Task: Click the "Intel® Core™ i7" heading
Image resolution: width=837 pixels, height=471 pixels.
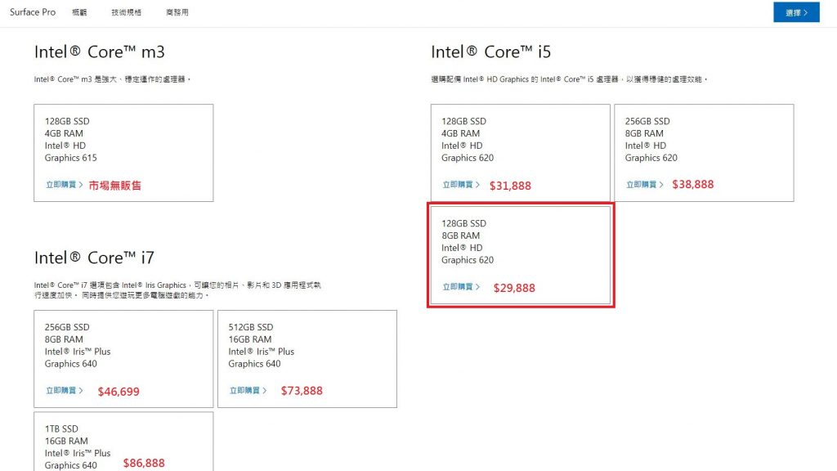Action: (x=94, y=258)
